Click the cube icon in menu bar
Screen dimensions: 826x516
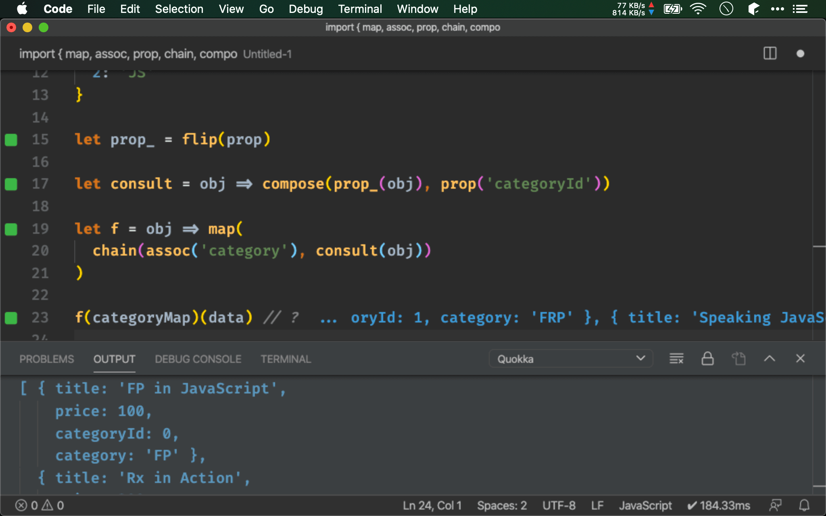tap(753, 9)
